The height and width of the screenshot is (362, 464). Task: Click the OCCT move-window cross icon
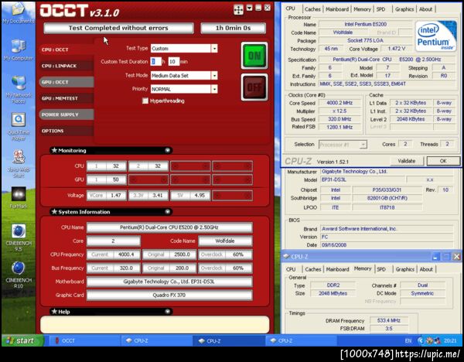coord(238,9)
